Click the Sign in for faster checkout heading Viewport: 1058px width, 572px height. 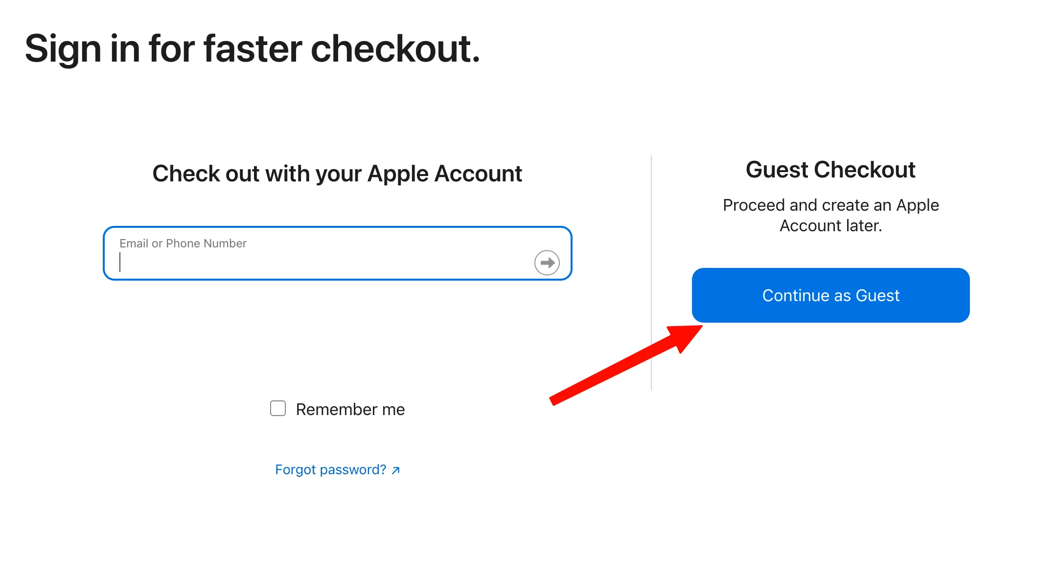point(253,49)
